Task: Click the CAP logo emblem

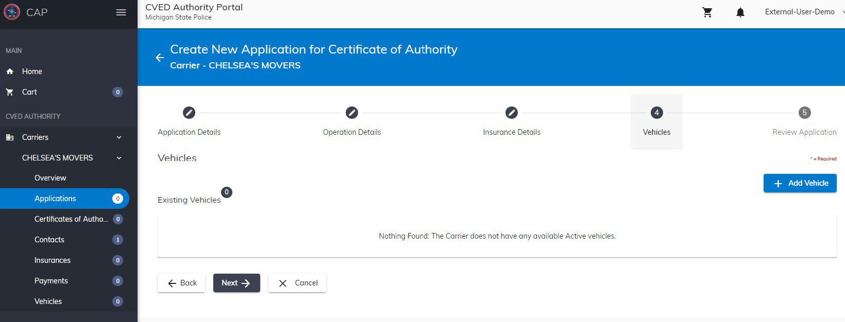Action: click(12, 12)
